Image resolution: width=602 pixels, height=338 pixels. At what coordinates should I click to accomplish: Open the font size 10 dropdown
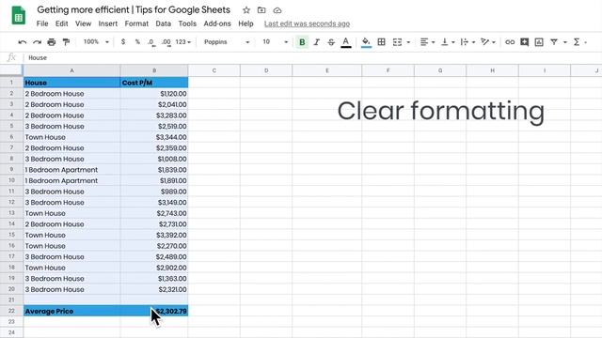(275, 41)
